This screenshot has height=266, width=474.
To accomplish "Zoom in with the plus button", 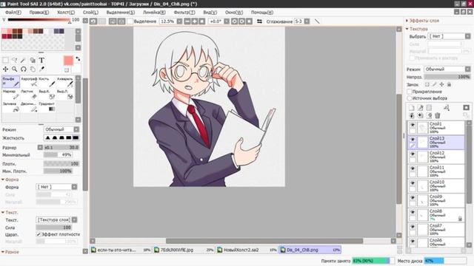I will click(x=195, y=21).
